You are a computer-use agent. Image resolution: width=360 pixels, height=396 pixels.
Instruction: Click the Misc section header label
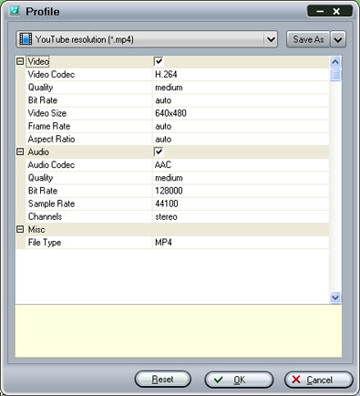pyautogui.click(x=36, y=229)
